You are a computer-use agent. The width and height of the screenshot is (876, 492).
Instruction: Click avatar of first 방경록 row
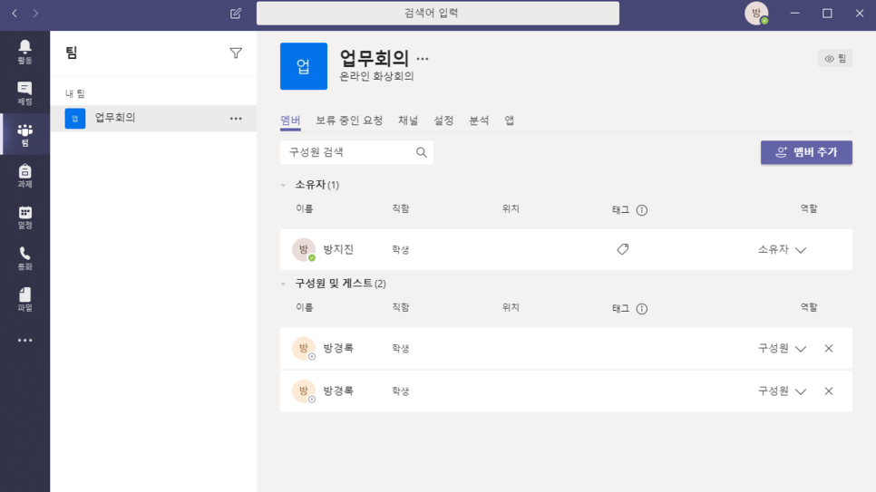point(304,348)
